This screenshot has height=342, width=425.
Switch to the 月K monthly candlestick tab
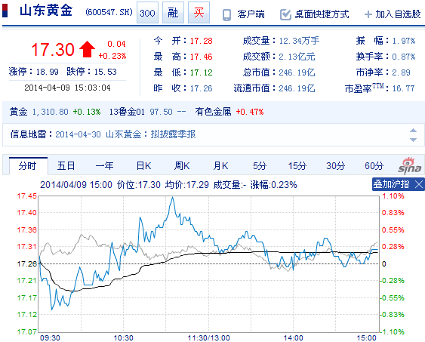[220, 166]
